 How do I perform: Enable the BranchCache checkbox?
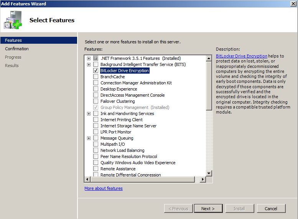[96, 77]
